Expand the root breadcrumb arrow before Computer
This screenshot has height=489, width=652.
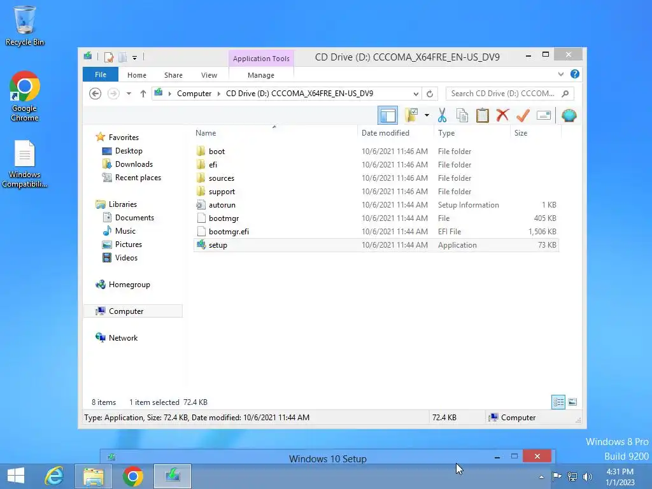coord(169,94)
